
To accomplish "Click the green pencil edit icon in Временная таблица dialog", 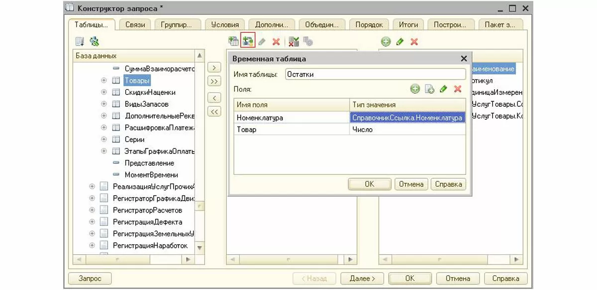I will 443,89.
